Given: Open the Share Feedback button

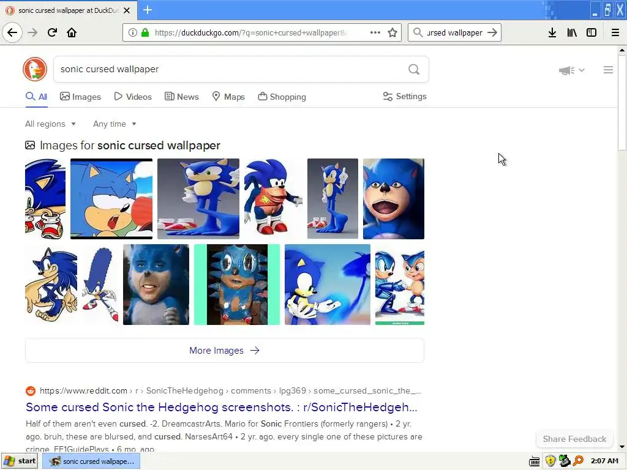Looking at the screenshot, I should (574, 439).
